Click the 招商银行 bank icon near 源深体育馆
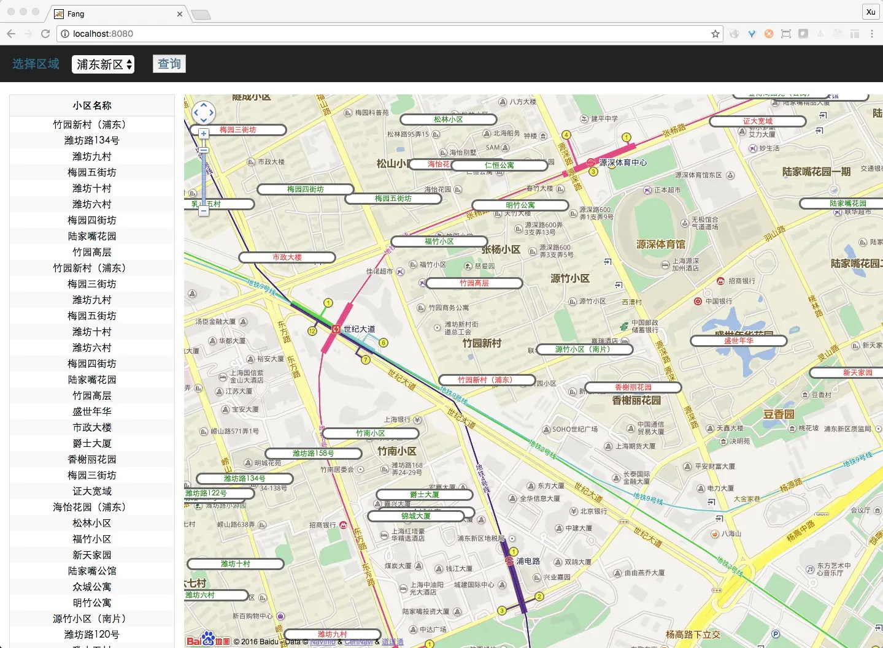This screenshot has height=648, width=883. tap(721, 281)
